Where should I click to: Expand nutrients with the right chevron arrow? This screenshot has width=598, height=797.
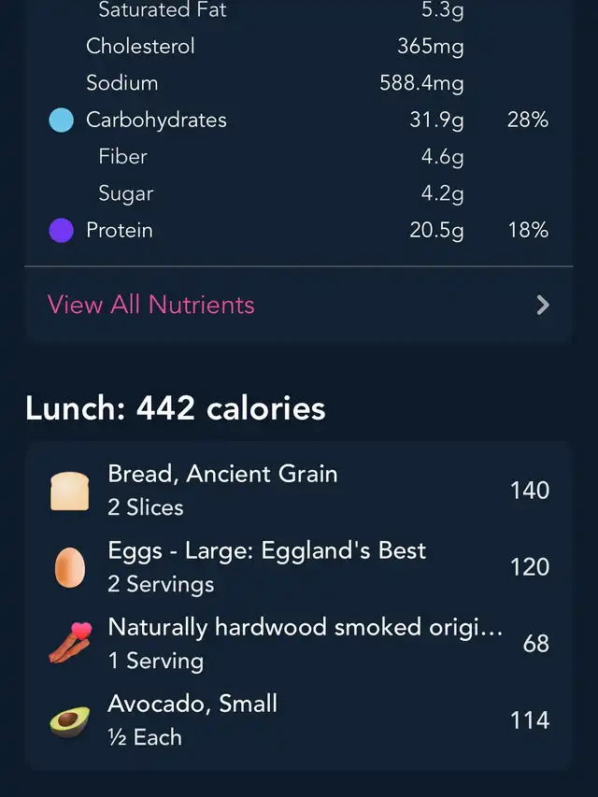click(543, 305)
